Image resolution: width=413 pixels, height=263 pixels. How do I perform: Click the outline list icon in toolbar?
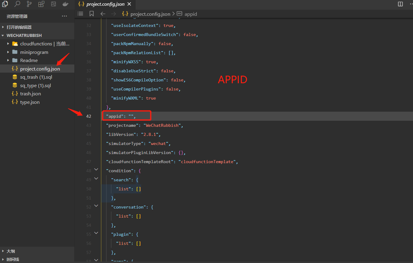click(80, 14)
